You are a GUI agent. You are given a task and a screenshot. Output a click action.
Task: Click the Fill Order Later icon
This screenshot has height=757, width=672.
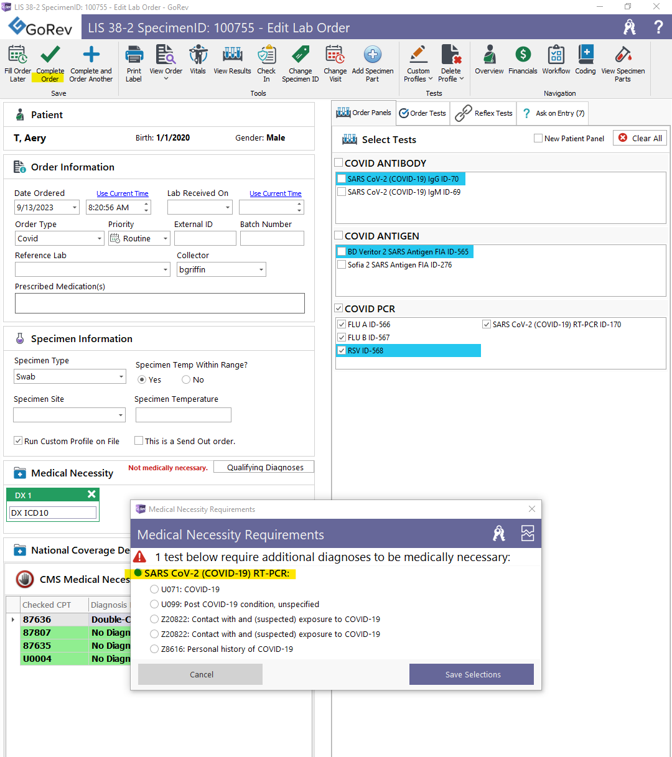coord(17,55)
